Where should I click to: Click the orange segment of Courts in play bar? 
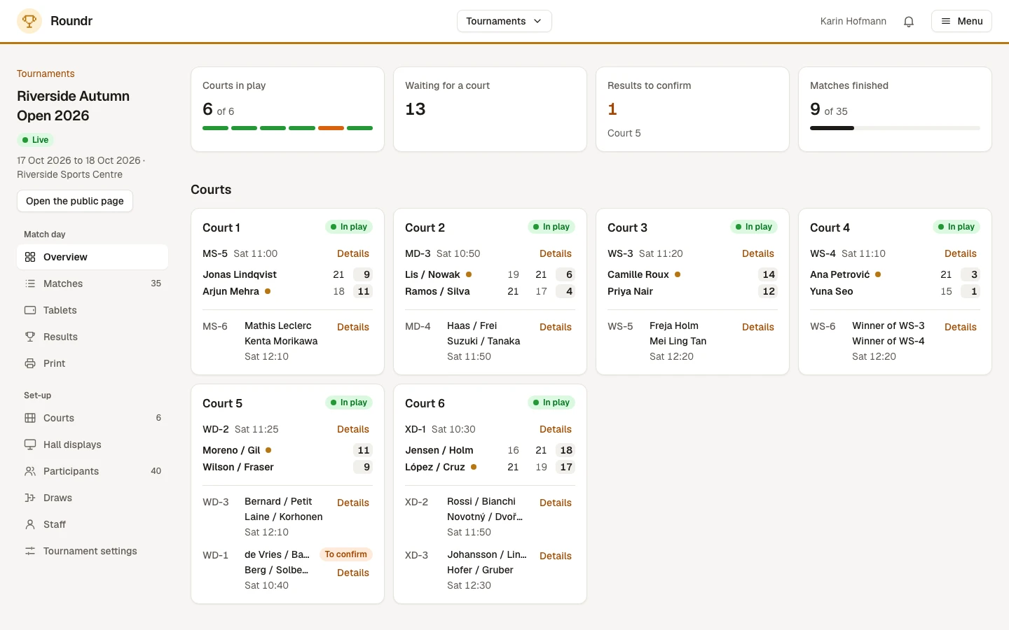tap(331, 128)
